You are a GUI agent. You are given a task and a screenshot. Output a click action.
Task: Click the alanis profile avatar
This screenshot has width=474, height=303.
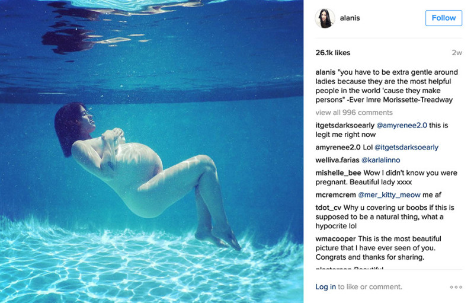click(325, 18)
